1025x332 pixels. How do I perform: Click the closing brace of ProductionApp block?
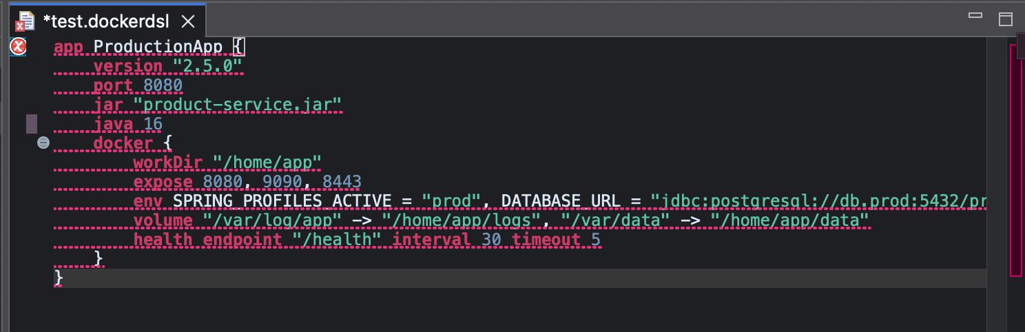pyautogui.click(x=59, y=278)
